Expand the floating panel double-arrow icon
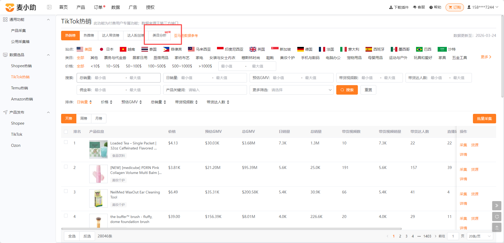 pyautogui.click(x=497, y=206)
